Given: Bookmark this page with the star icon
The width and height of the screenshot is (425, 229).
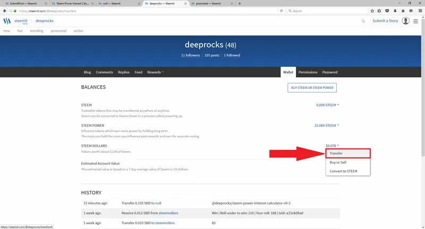Looking at the screenshot, I should coord(372,11).
